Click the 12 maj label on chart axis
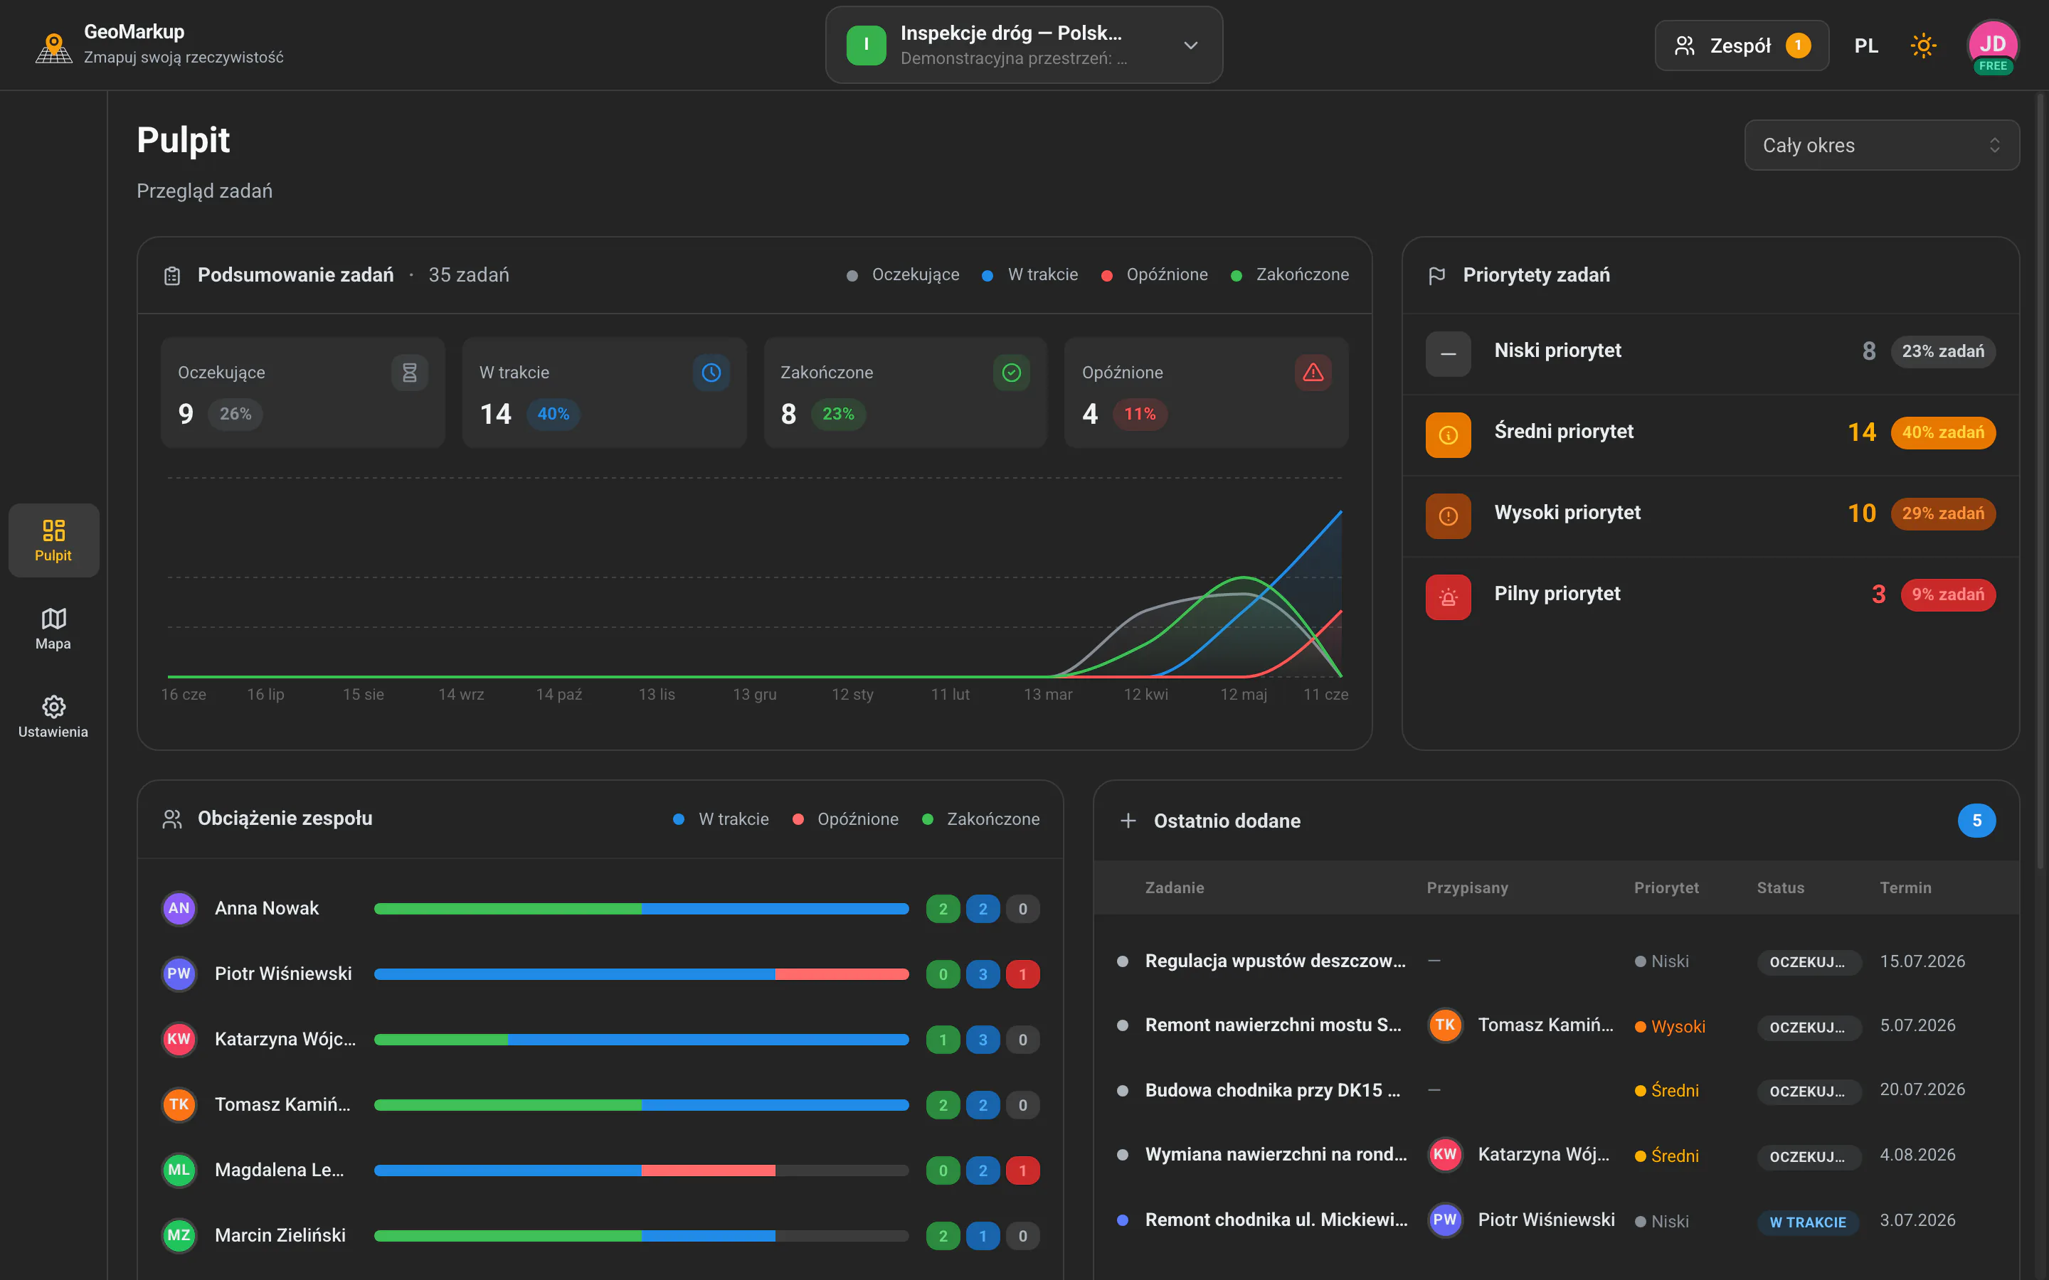Screen dimensions: 2049x1280 [x=1243, y=694]
